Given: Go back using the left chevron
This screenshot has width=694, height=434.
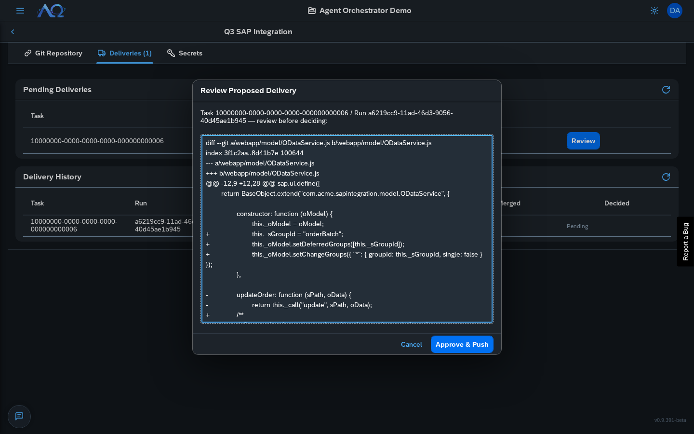Looking at the screenshot, I should pos(13,32).
